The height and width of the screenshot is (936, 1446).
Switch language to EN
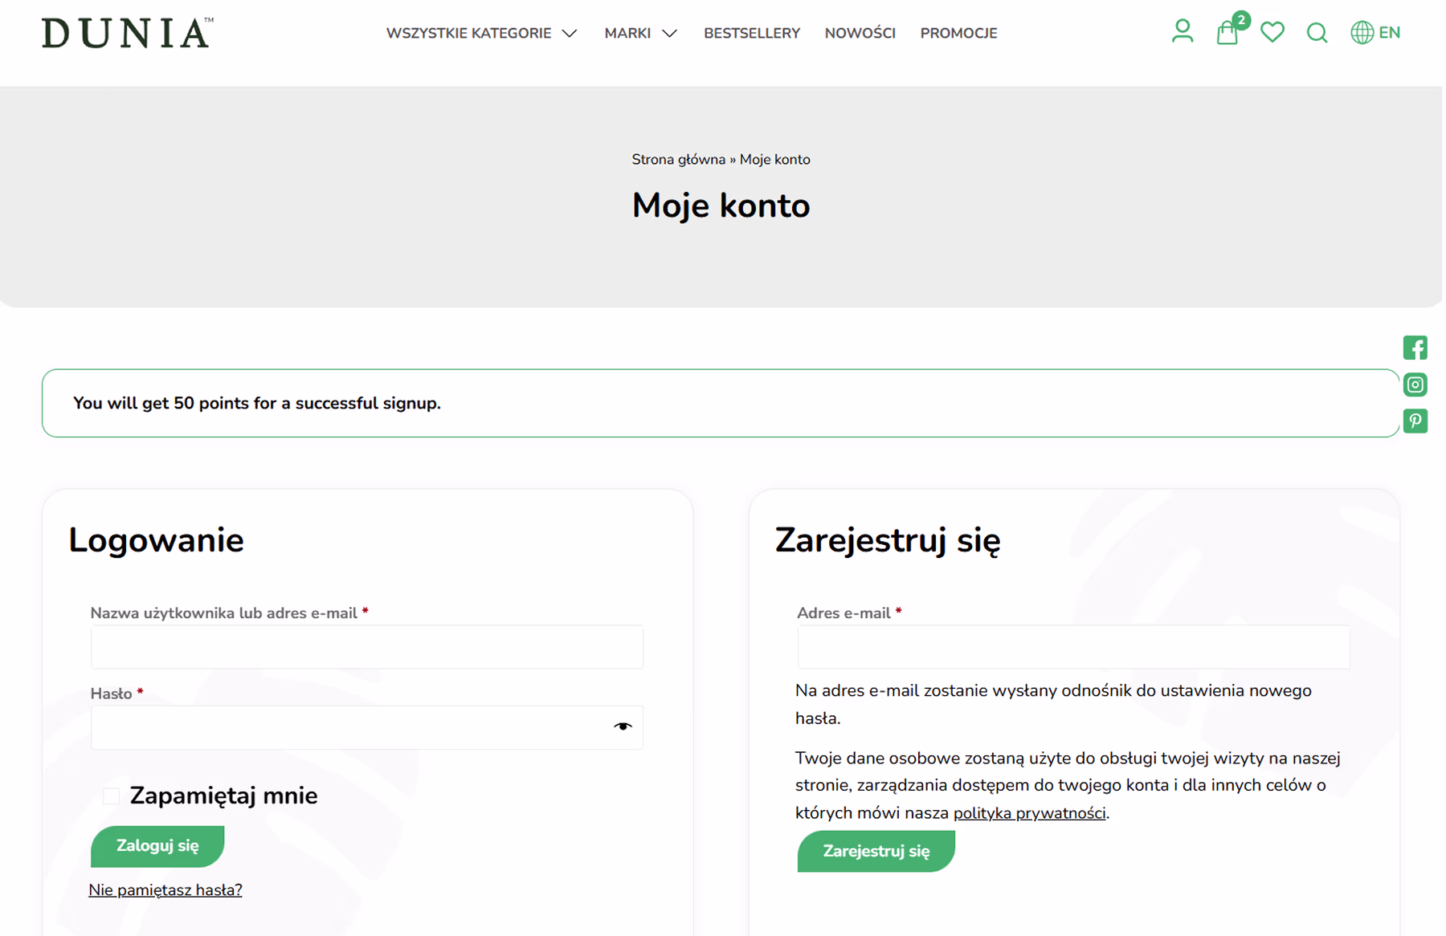coord(1389,33)
